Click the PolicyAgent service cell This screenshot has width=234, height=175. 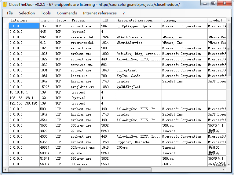tap(139, 70)
